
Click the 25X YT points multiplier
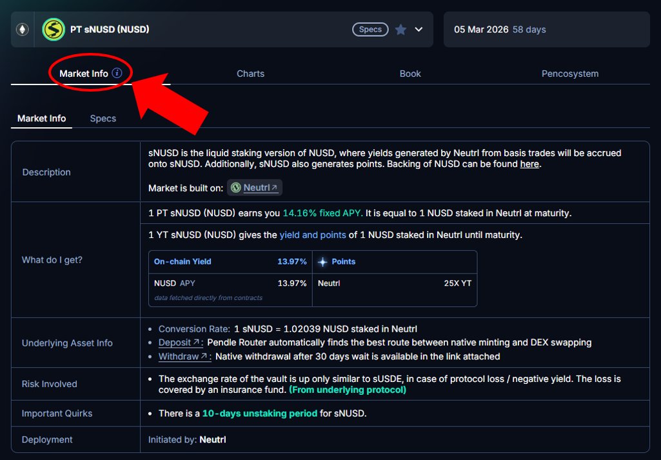click(x=457, y=283)
